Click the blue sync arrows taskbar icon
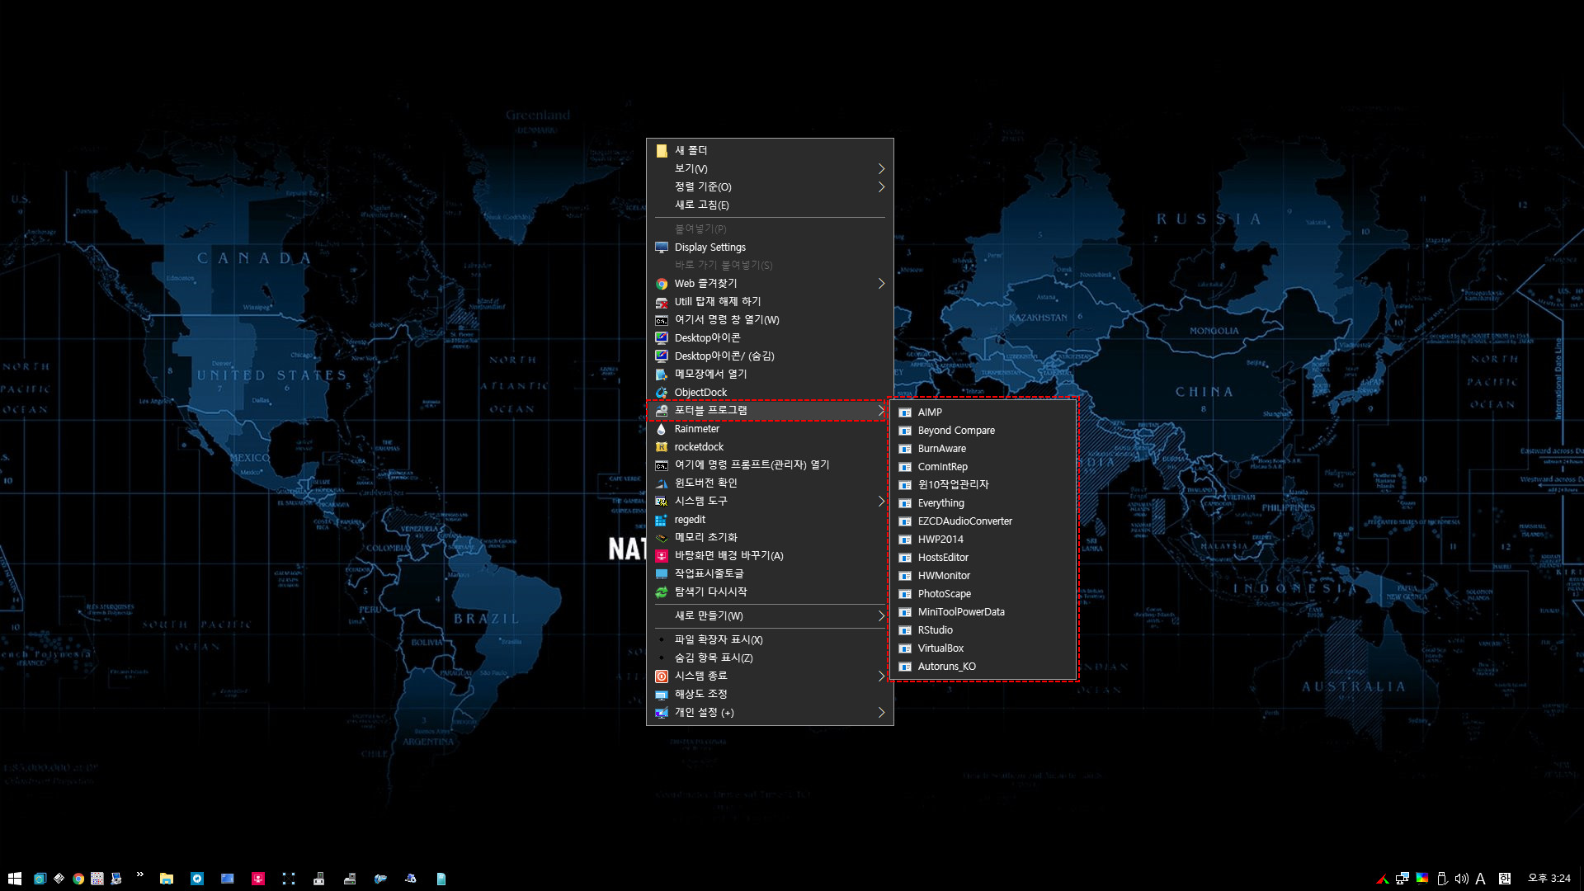Image resolution: width=1584 pixels, height=891 pixels. tap(197, 879)
